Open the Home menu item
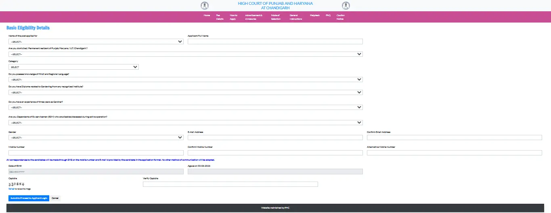This screenshot has height=213, width=551. coord(207,15)
